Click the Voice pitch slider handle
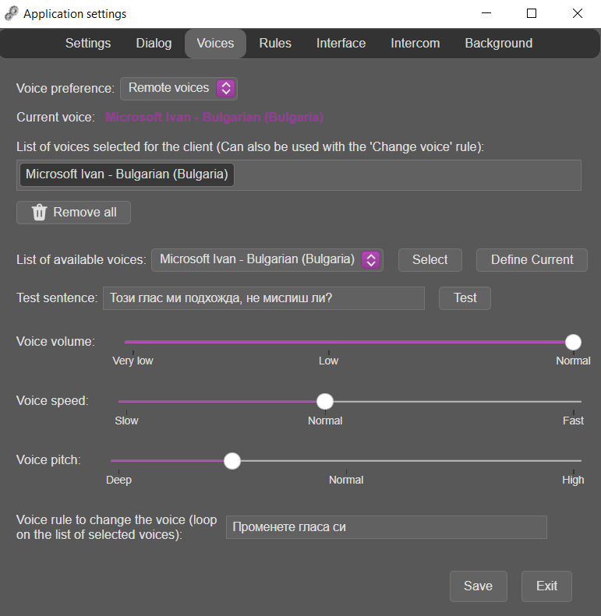601x616 pixels. click(x=232, y=461)
